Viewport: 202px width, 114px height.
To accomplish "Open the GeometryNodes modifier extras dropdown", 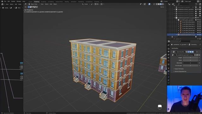I will click(x=195, y=52).
